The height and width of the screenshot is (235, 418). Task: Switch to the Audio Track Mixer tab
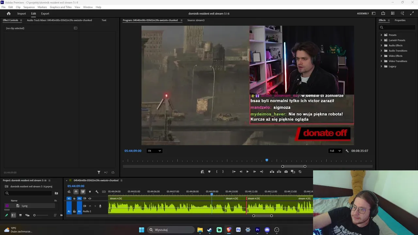click(59, 20)
